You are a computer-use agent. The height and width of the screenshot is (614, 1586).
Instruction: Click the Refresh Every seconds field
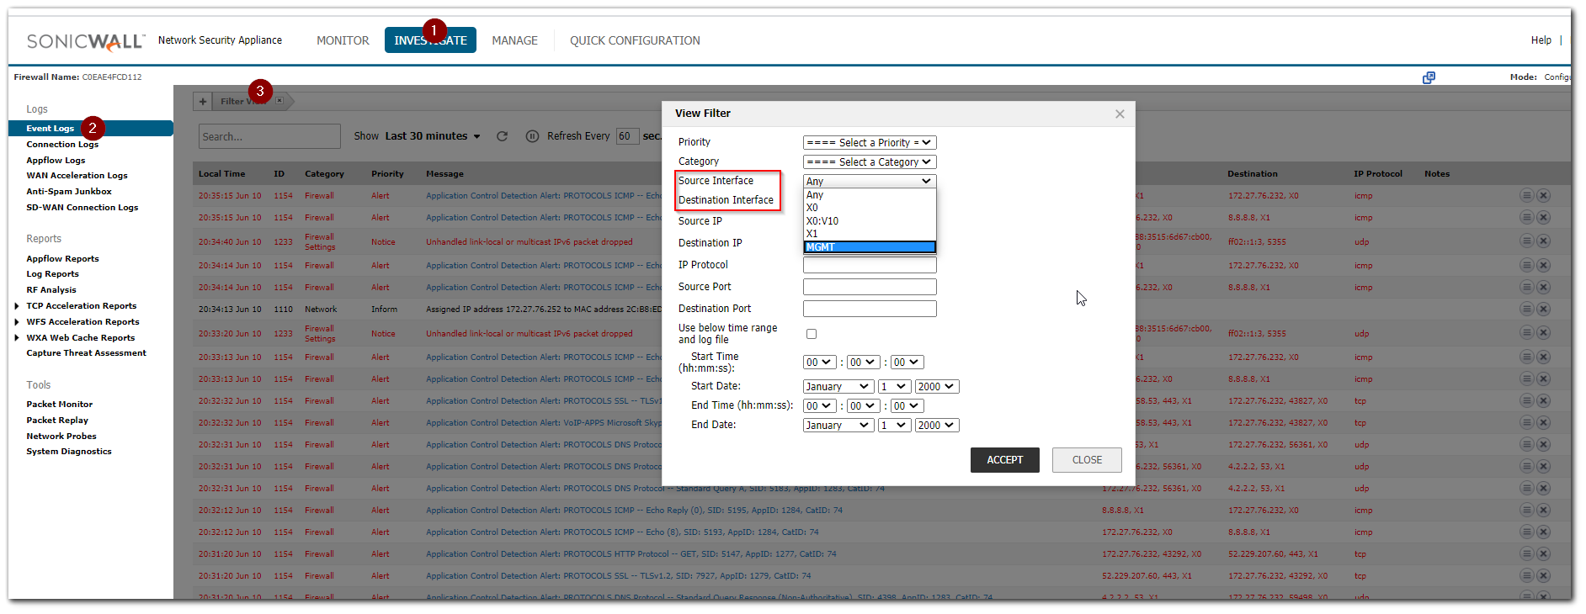point(628,136)
